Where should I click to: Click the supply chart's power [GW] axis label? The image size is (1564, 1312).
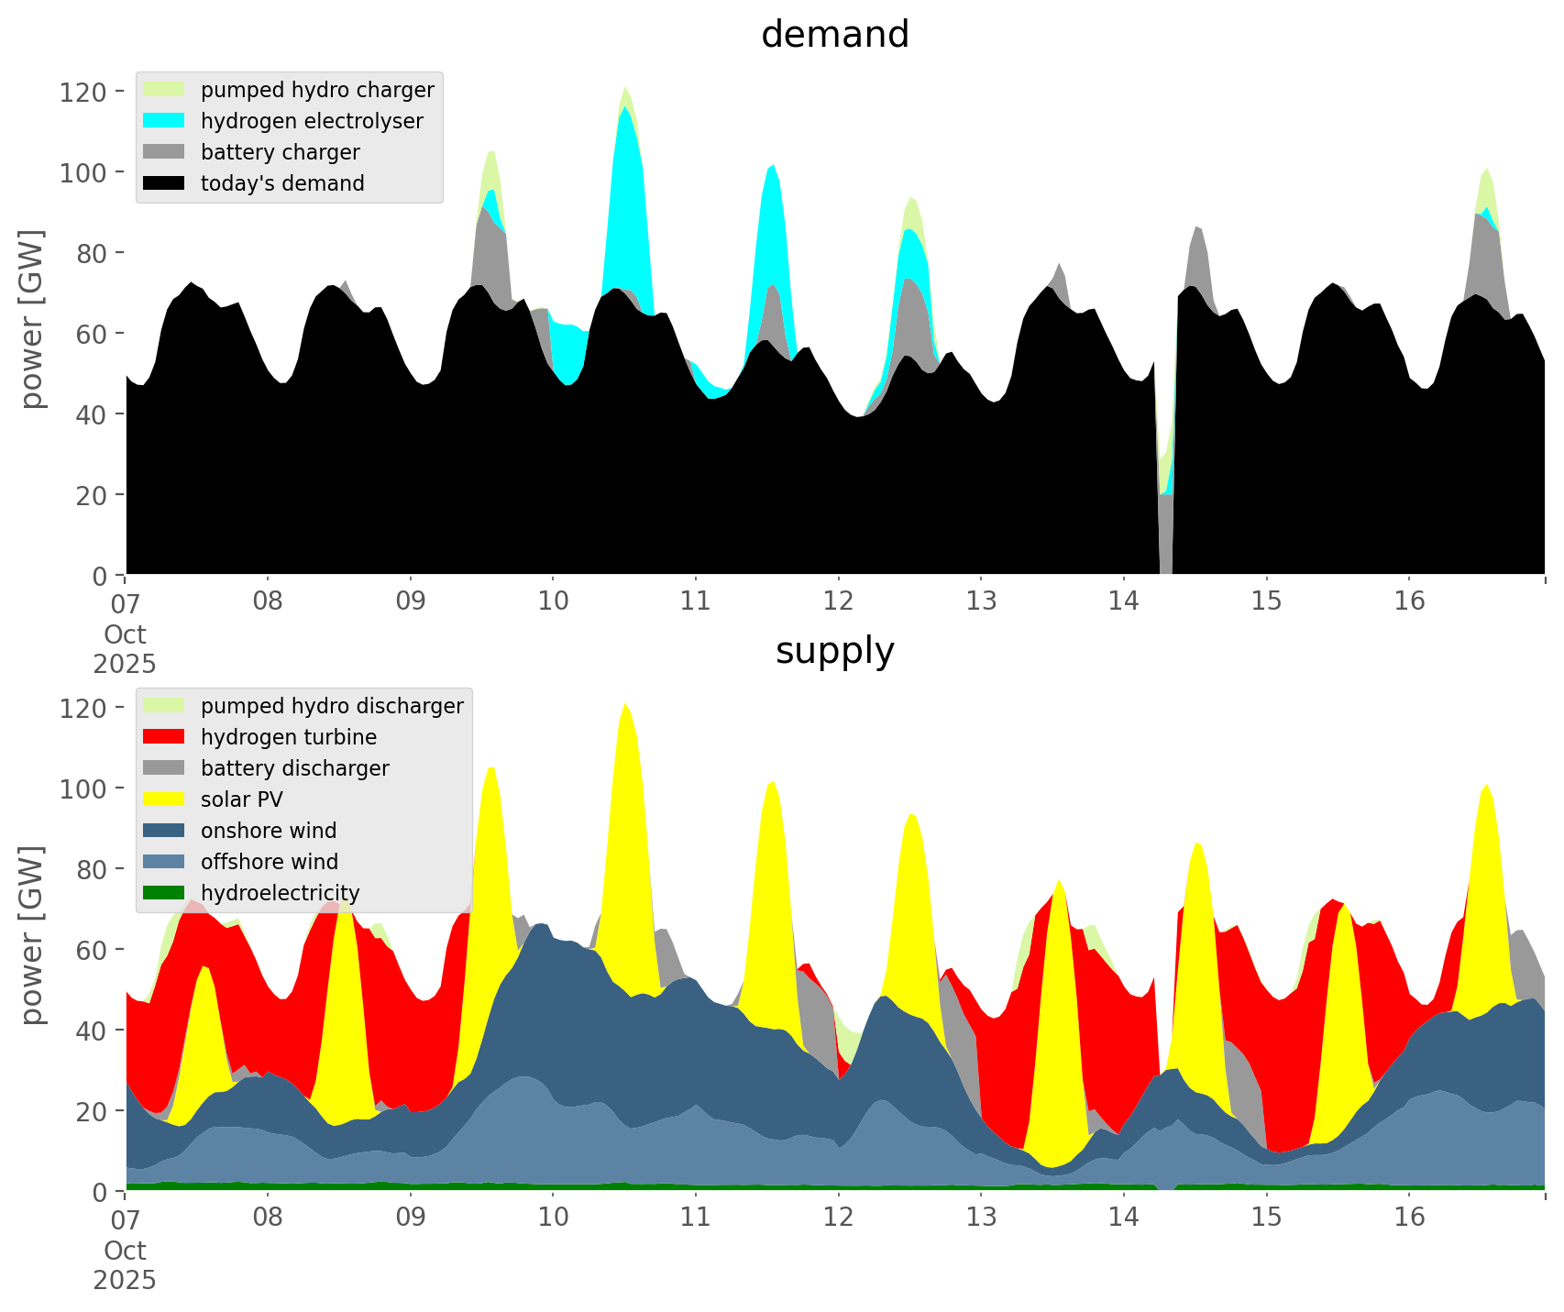[32, 935]
